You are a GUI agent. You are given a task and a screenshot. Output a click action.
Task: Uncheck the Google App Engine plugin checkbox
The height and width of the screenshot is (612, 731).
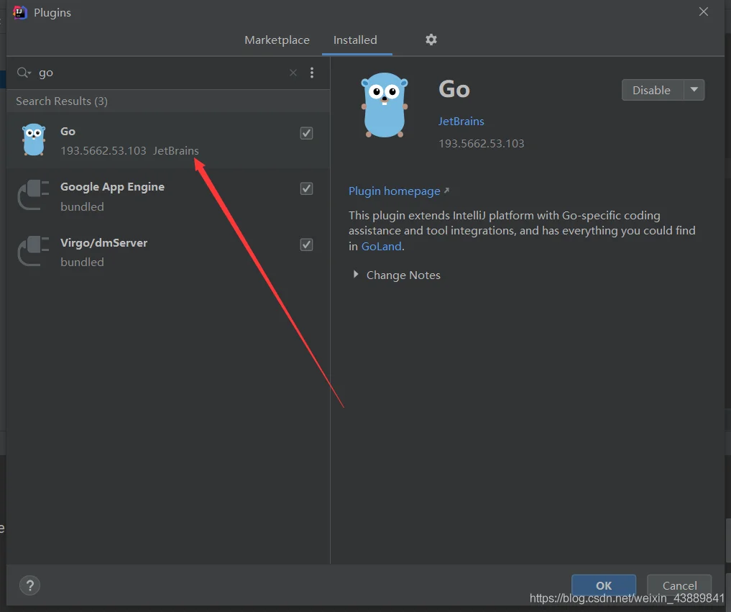pyautogui.click(x=306, y=189)
